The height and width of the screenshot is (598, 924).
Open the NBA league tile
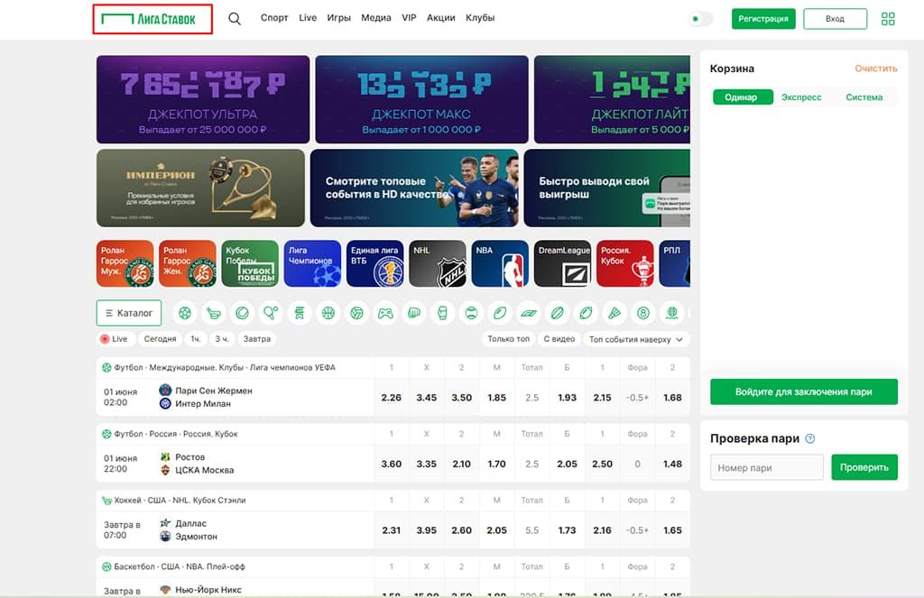coord(500,263)
